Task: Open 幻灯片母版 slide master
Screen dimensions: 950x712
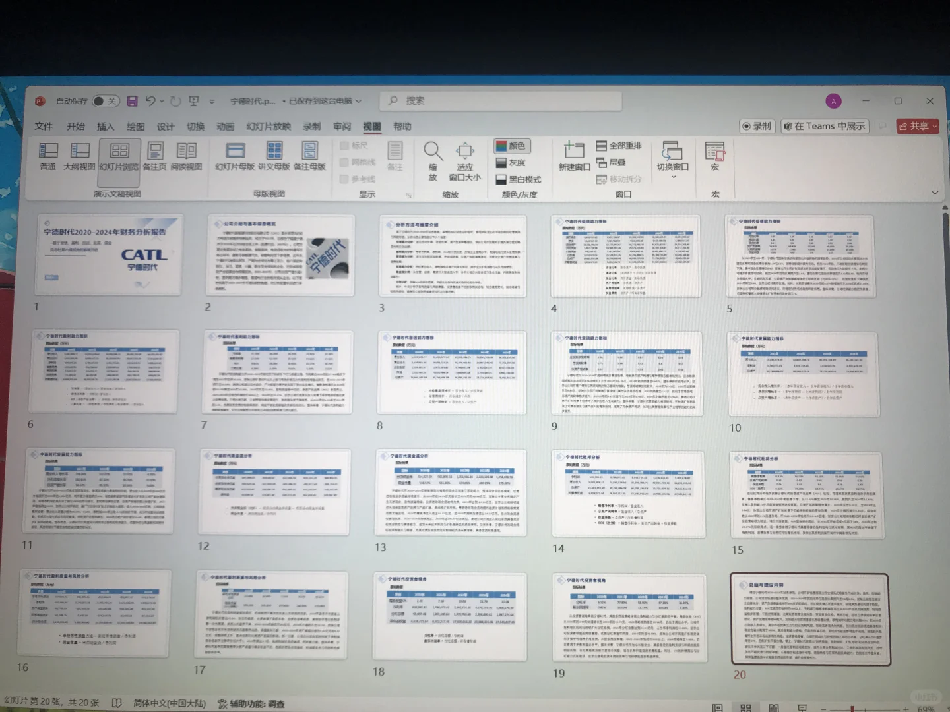Action: click(x=235, y=157)
